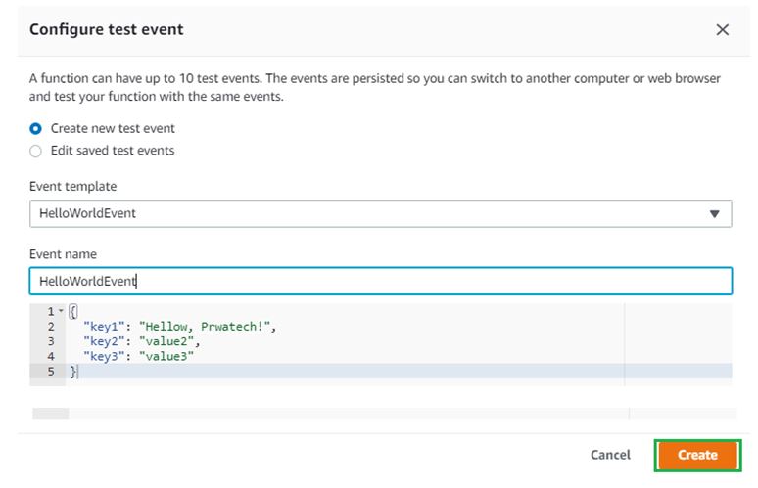Select the Create new test event option

click(36, 128)
